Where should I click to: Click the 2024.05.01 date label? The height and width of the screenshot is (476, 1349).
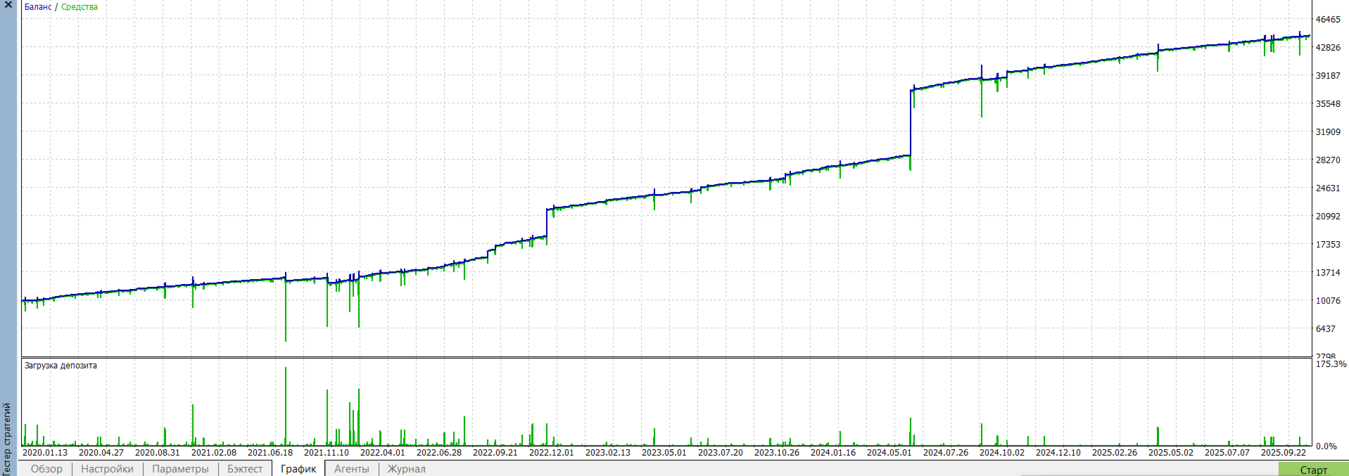coord(889,453)
